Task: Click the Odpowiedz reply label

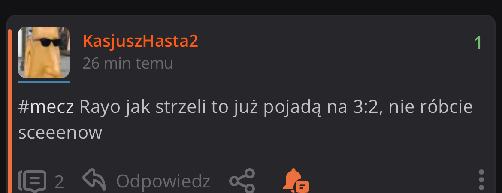Action: click(163, 181)
